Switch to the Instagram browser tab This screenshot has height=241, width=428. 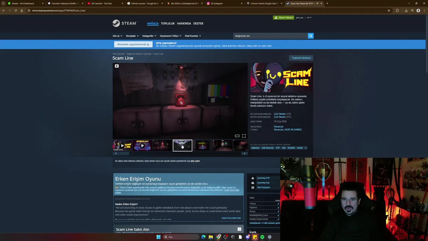[225, 3]
